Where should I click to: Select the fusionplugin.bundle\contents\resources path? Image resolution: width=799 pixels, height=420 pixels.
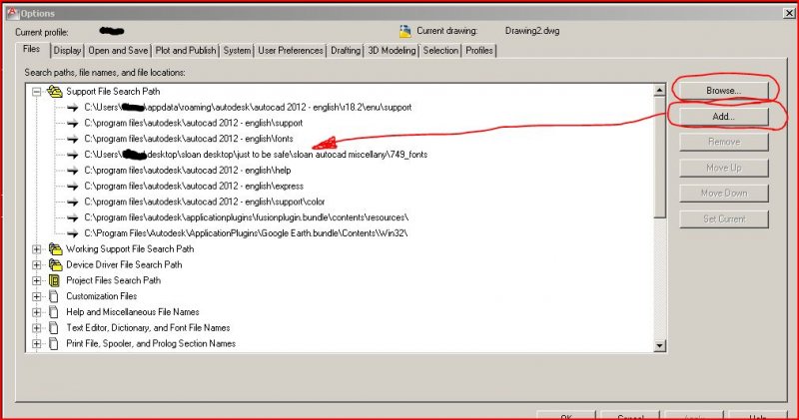click(x=246, y=217)
